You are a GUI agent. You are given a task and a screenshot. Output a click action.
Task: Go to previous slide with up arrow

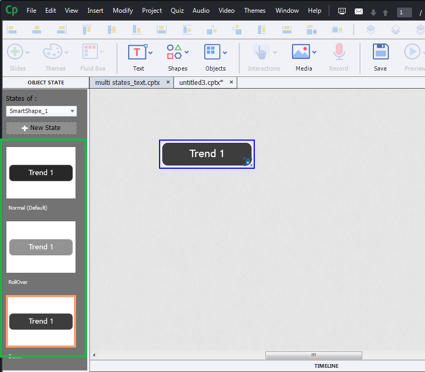385,12
